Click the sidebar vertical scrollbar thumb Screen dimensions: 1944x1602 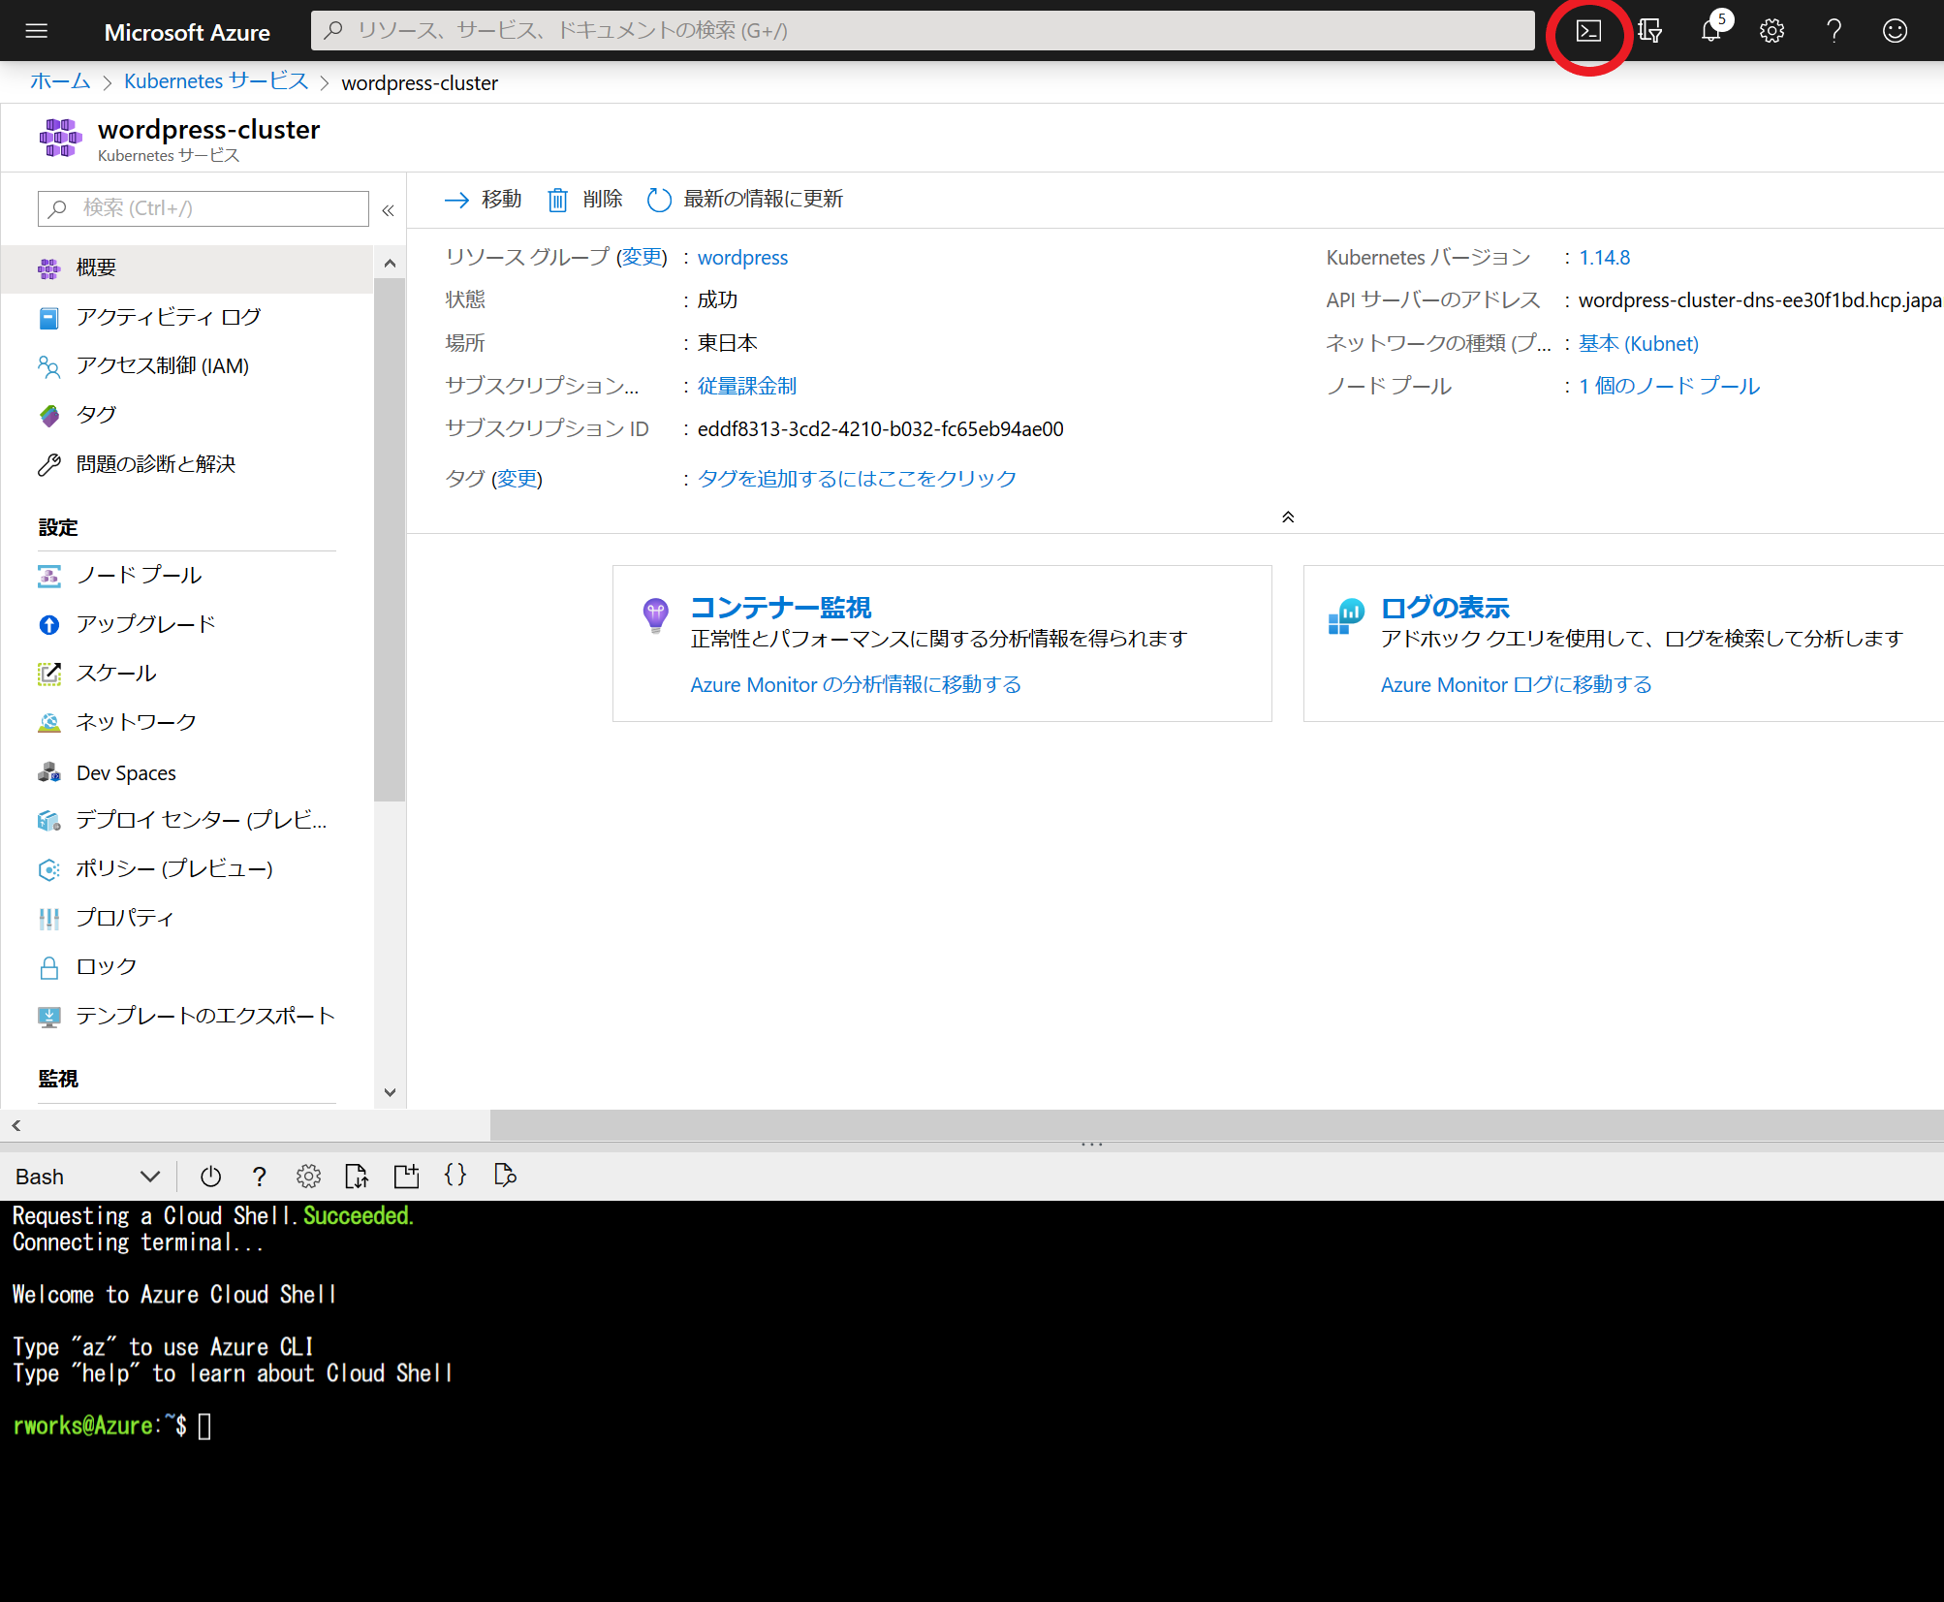pyautogui.click(x=390, y=540)
